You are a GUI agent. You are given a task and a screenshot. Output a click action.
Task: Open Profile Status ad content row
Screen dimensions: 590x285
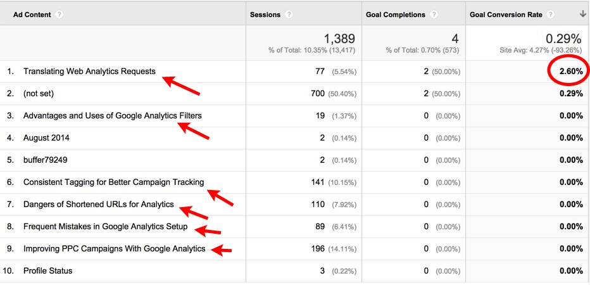47,271
